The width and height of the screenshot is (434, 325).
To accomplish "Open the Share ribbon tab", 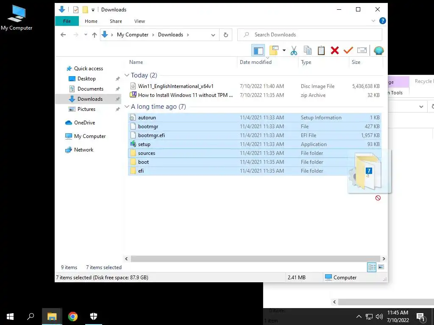I will click(x=116, y=21).
